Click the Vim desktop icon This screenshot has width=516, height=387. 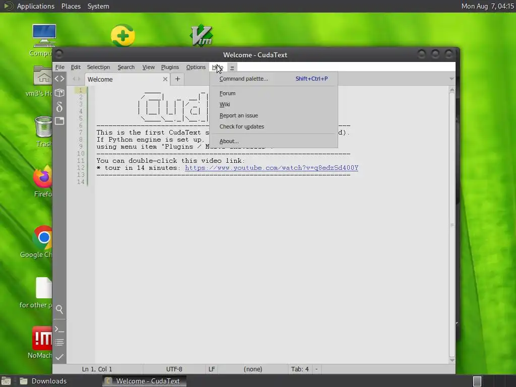click(201, 35)
